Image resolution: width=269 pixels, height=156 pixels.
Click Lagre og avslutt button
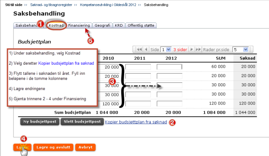[x=53, y=147]
